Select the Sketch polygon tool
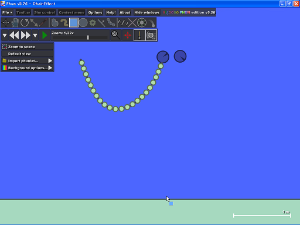Viewport: 300px width, 225px height. pos(64,23)
